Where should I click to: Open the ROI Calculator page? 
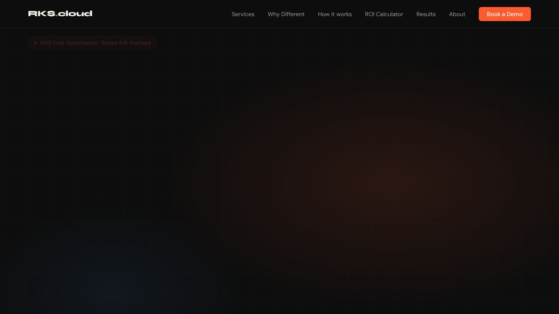[x=384, y=14]
